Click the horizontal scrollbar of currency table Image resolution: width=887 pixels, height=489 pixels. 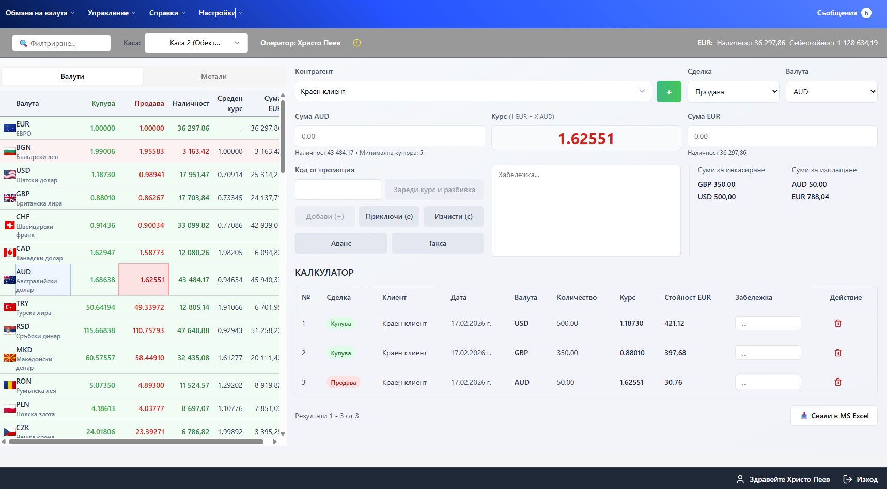pos(136,441)
